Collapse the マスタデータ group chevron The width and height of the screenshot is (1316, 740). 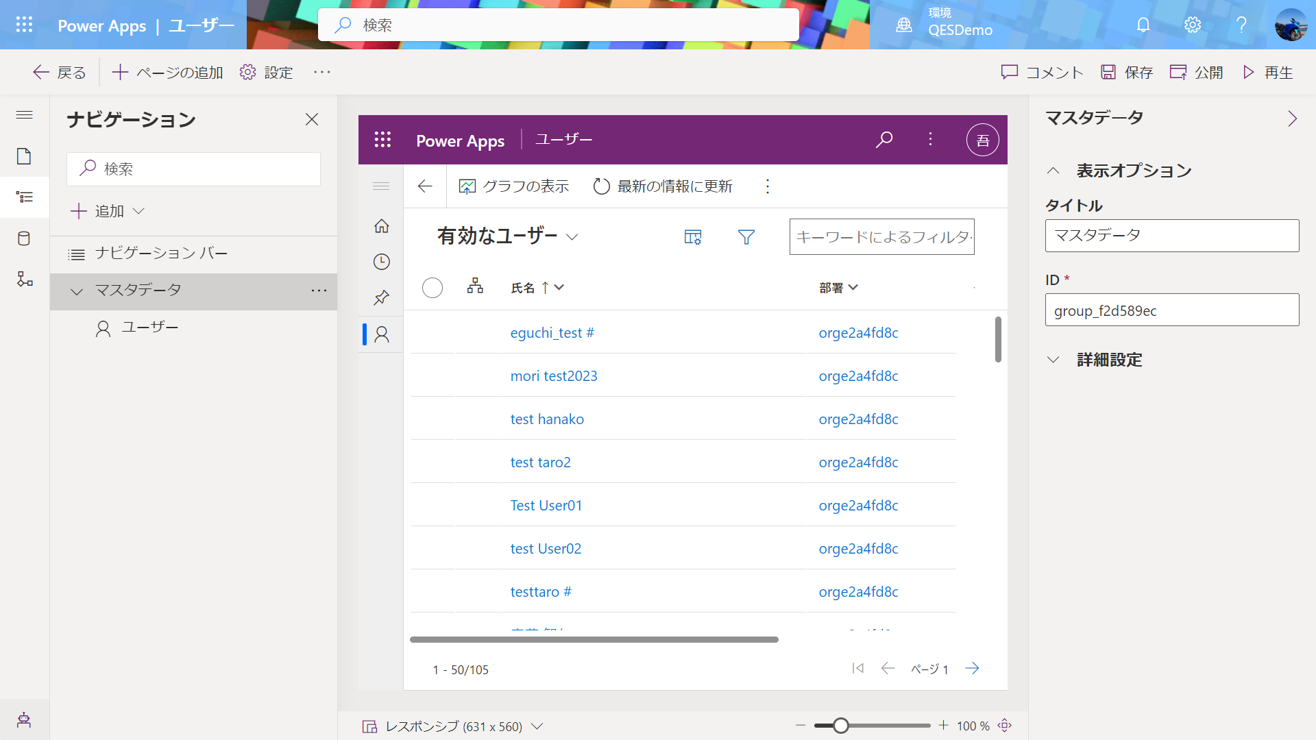(x=77, y=291)
